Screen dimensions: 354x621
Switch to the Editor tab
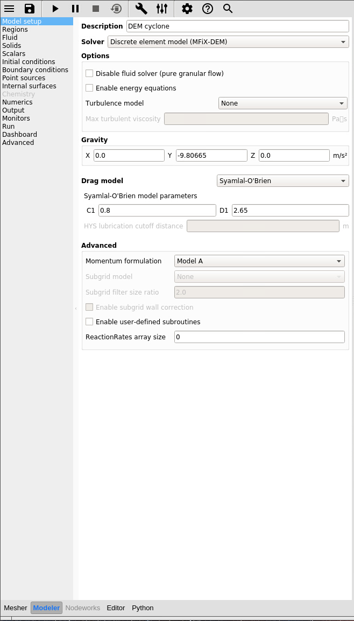tap(116, 608)
